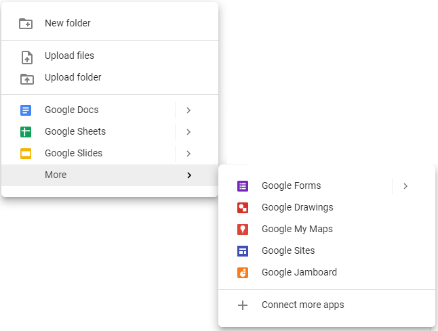This screenshot has height=331, width=438.
Task: Click the Google My Maps pin icon
Action: pyautogui.click(x=243, y=229)
